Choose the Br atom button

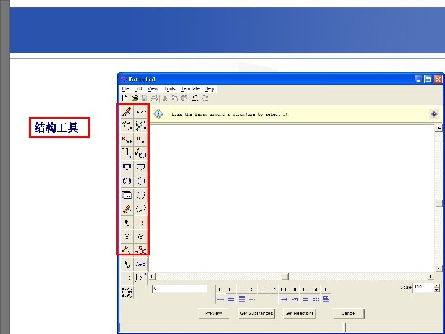pyautogui.click(x=294, y=289)
